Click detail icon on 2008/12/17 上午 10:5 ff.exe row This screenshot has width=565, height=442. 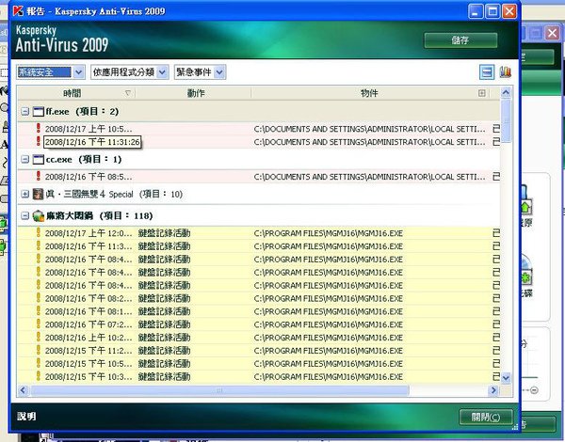tap(496, 129)
